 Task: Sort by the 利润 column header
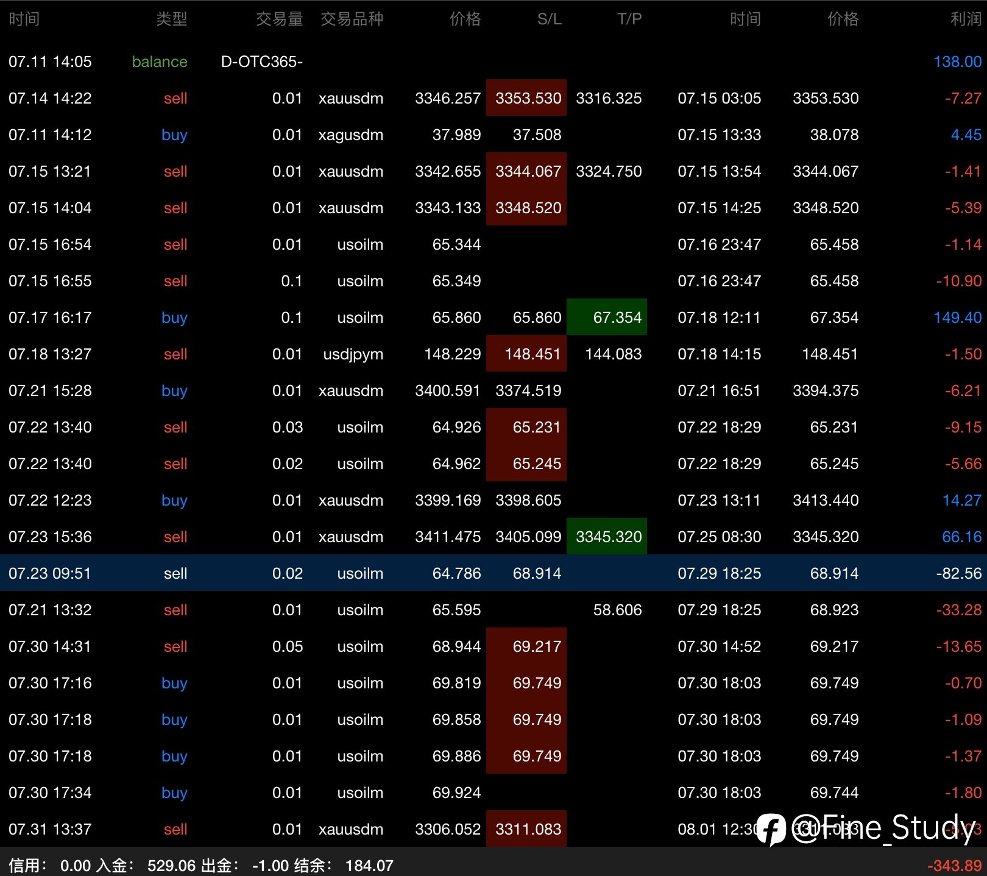pyautogui.click(x=966, y=19)
